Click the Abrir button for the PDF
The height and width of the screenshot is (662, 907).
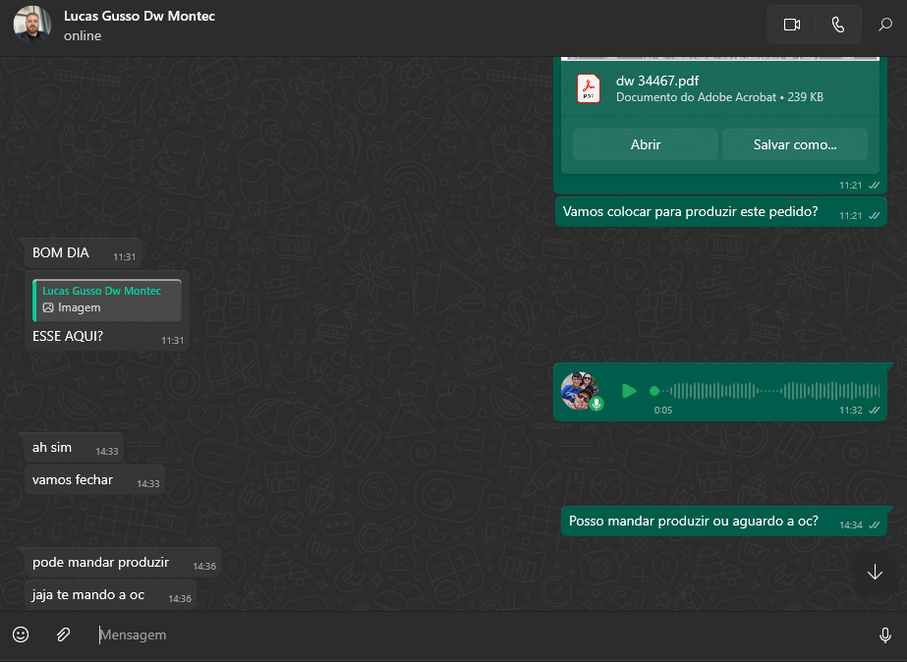[646, 144]
